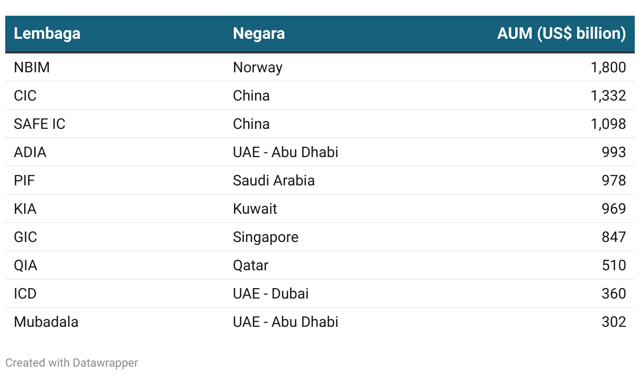Select the Saudi Arabia country cell
This screenshot has width=640, height=375.
[274, 181]
